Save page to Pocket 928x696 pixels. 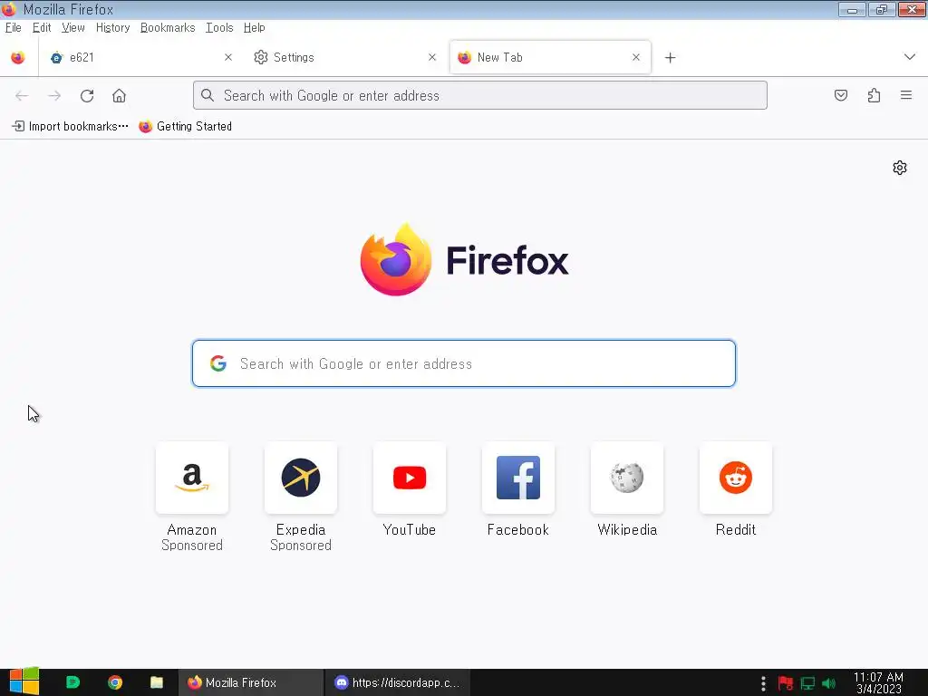(841, 95)
